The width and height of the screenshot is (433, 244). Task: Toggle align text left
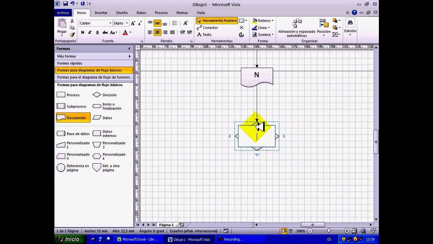tap(150, 33)
